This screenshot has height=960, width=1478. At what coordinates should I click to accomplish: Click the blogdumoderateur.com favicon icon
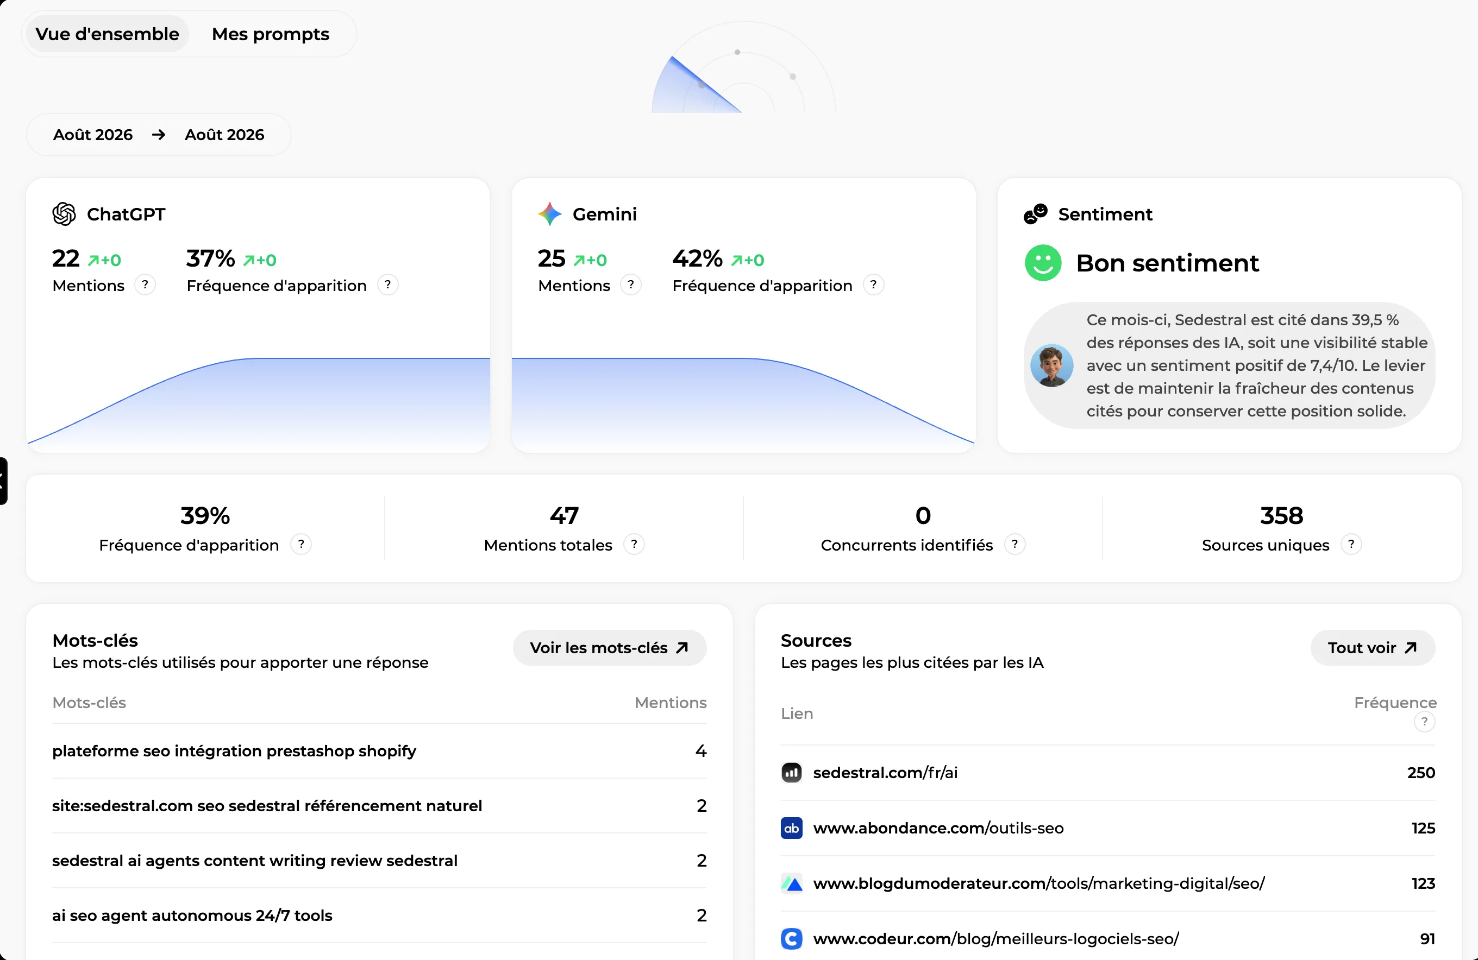click(x=791, y=883)
